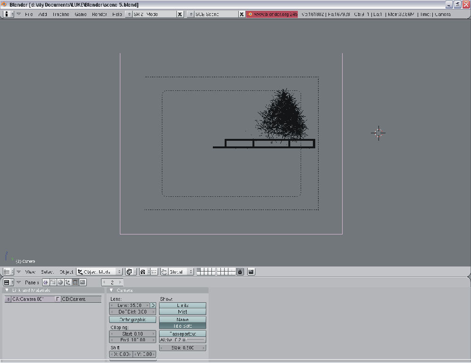Screen dimensions: 471x363
Task: Open the Object menu
Action: 66,272
